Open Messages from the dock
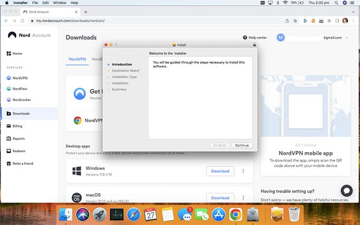This screenshot has height=225, width=360. [x=184, y=215]
